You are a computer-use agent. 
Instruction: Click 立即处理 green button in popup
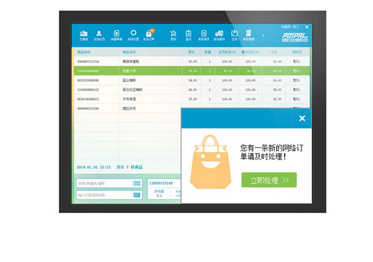[x=269, y=180]
